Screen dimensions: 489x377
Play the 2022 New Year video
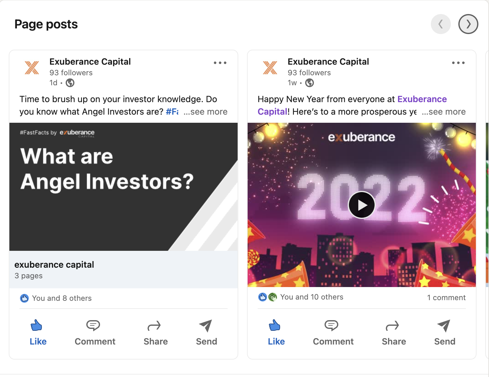point(362,205)
